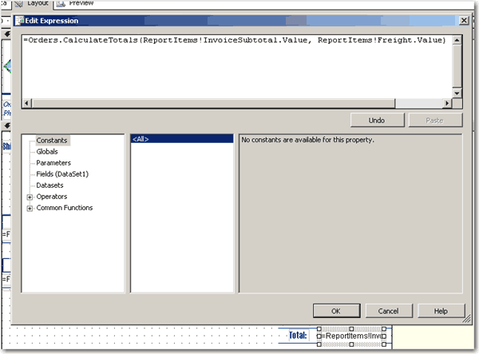Confirm the expression with OK

(336, 311)
